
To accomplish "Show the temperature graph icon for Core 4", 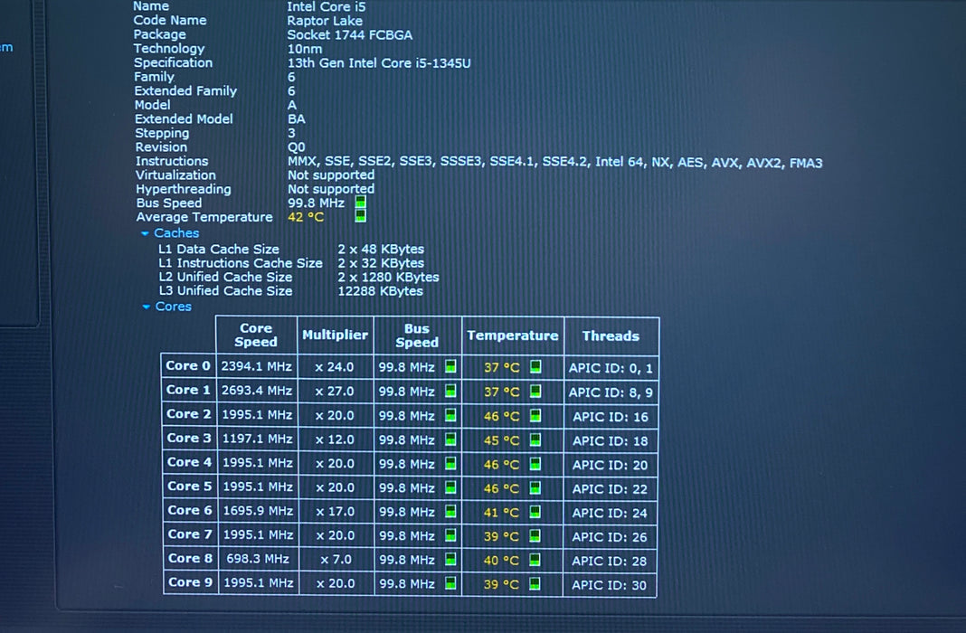I will pos(535,463).
